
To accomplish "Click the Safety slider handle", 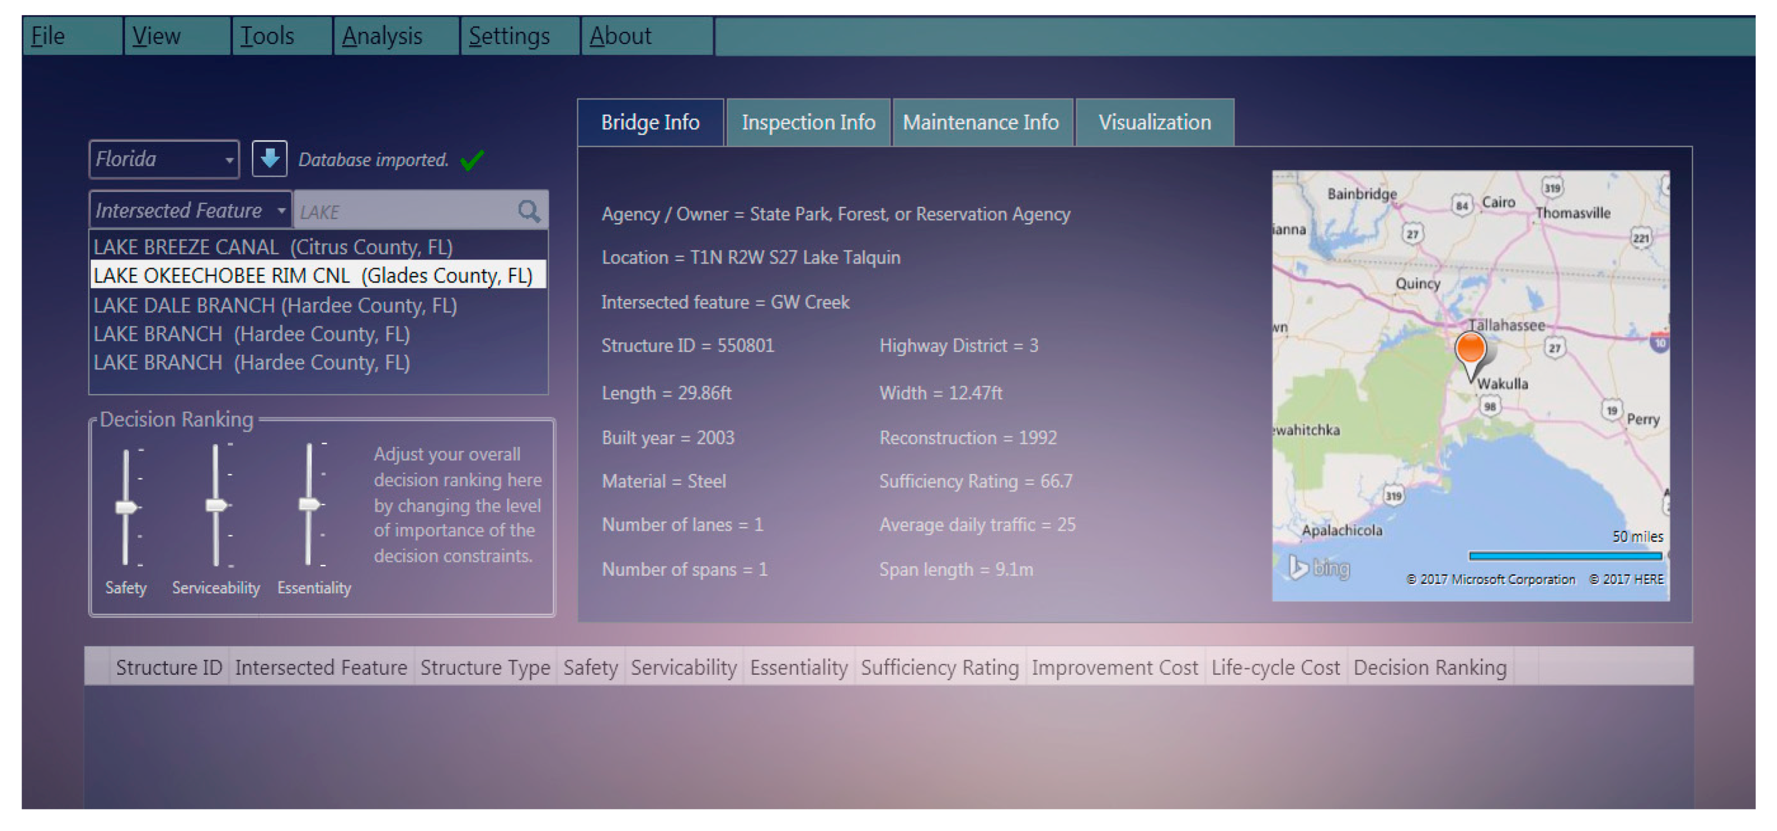I will click(126, 508).
